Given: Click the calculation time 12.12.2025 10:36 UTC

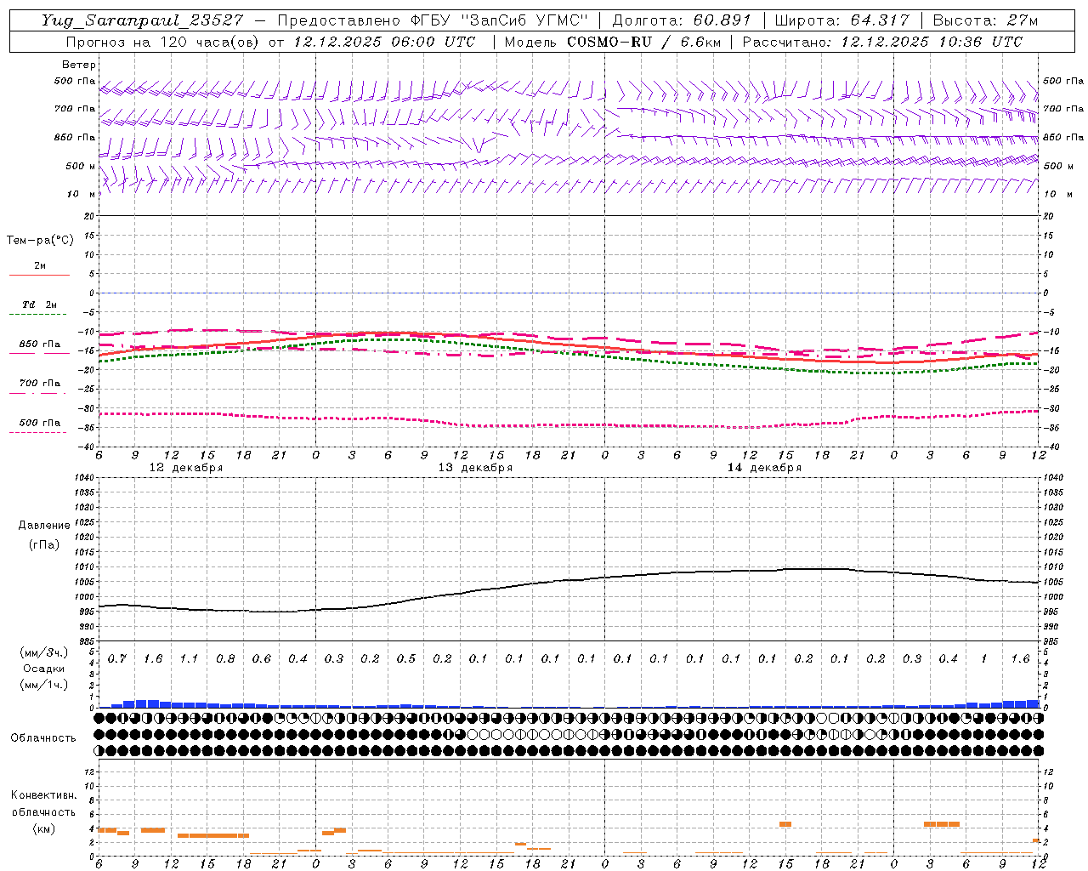Looking at the screenshot, I should tap(932, 42).
